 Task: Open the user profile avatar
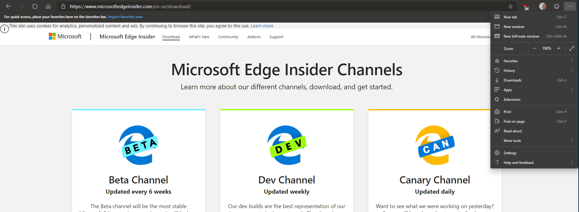coord(543,6)
